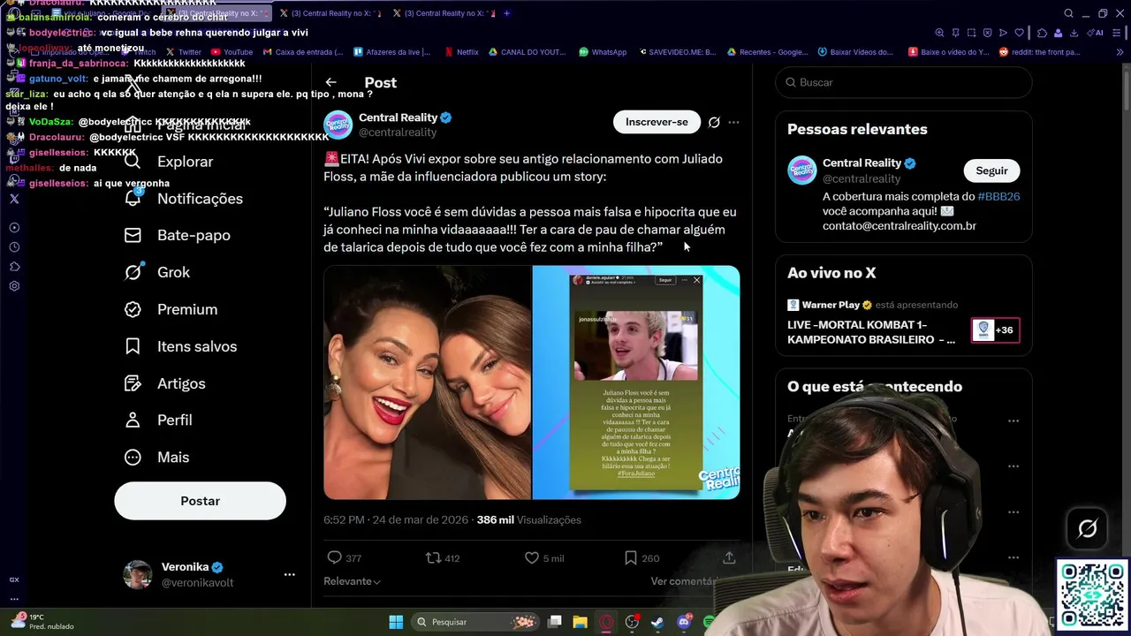This screenshot has height=636, width=1131.
Task: Open File Explorer from the taskbar
Action: (x=580, y=622)
